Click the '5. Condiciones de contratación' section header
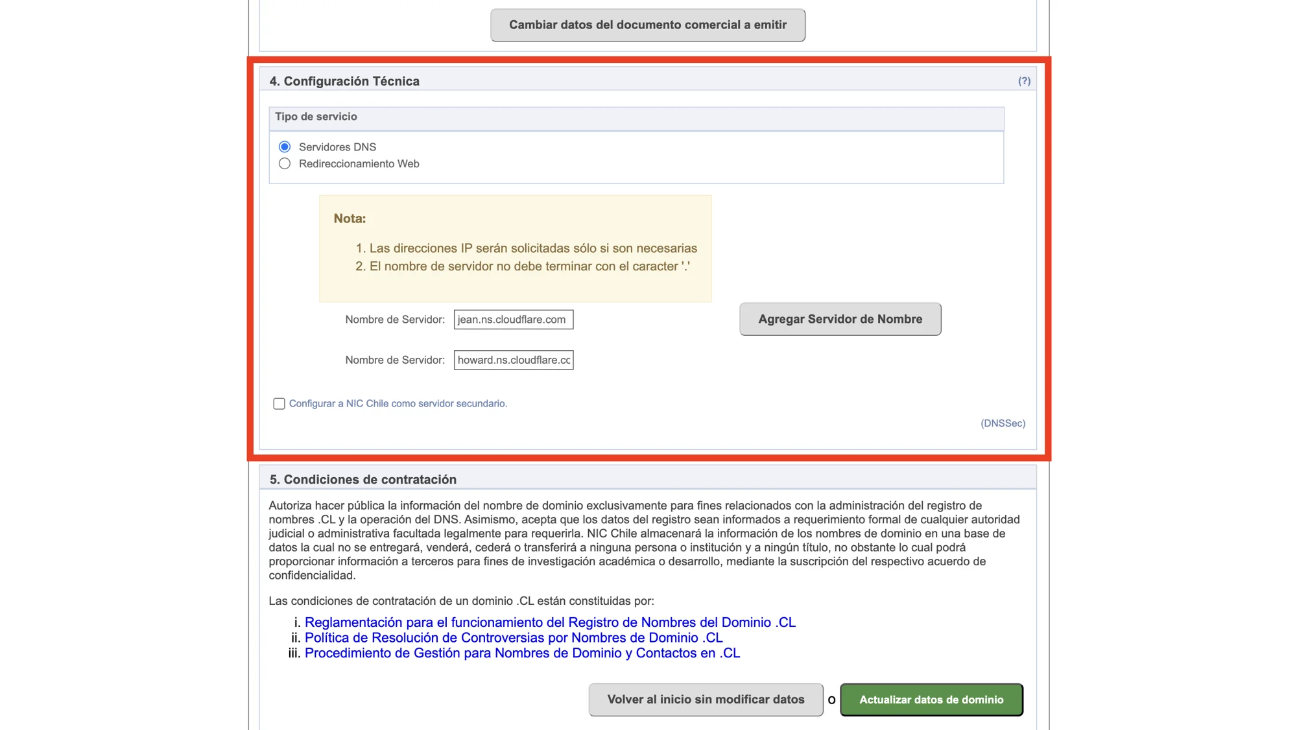This screenshot has height=730, width=1297. (363, 480)
